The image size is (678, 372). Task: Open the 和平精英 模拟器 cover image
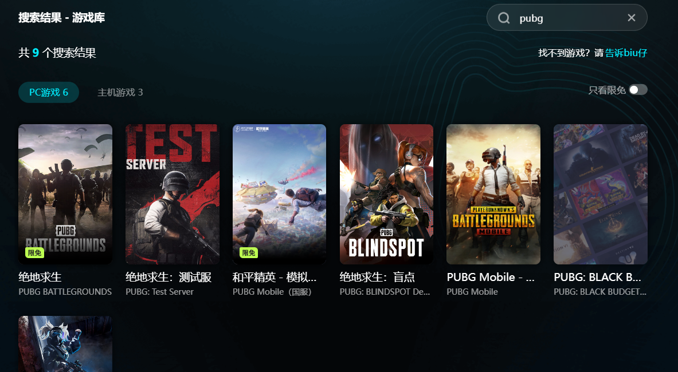pyautogui.click(x=279, y=194)
